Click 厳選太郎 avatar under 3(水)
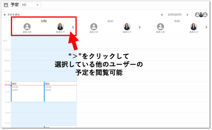Viewport: 212px width, 130px height. [x=160, y=27]
